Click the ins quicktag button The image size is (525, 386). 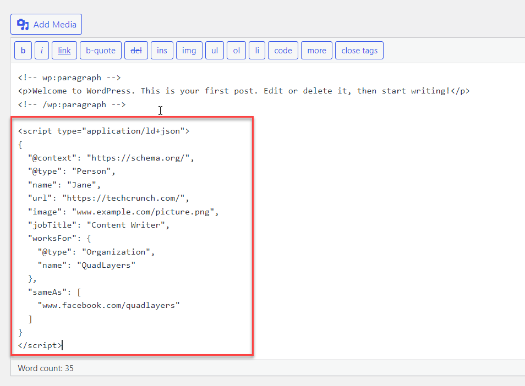pos(162,51)
